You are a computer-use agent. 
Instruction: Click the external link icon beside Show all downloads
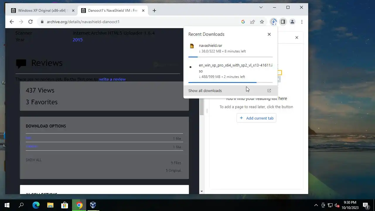[x=269, y=91]
